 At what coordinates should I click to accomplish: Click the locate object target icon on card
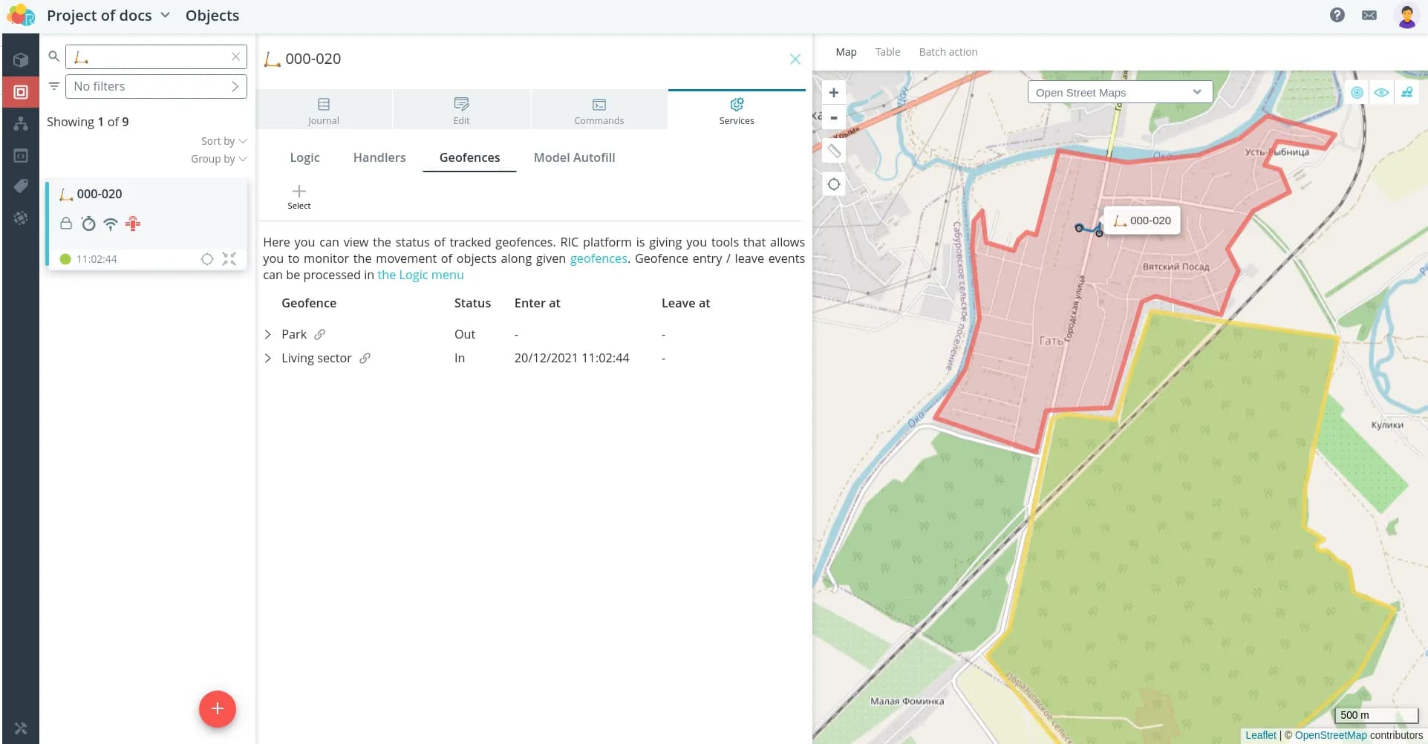tap(207, 259)
